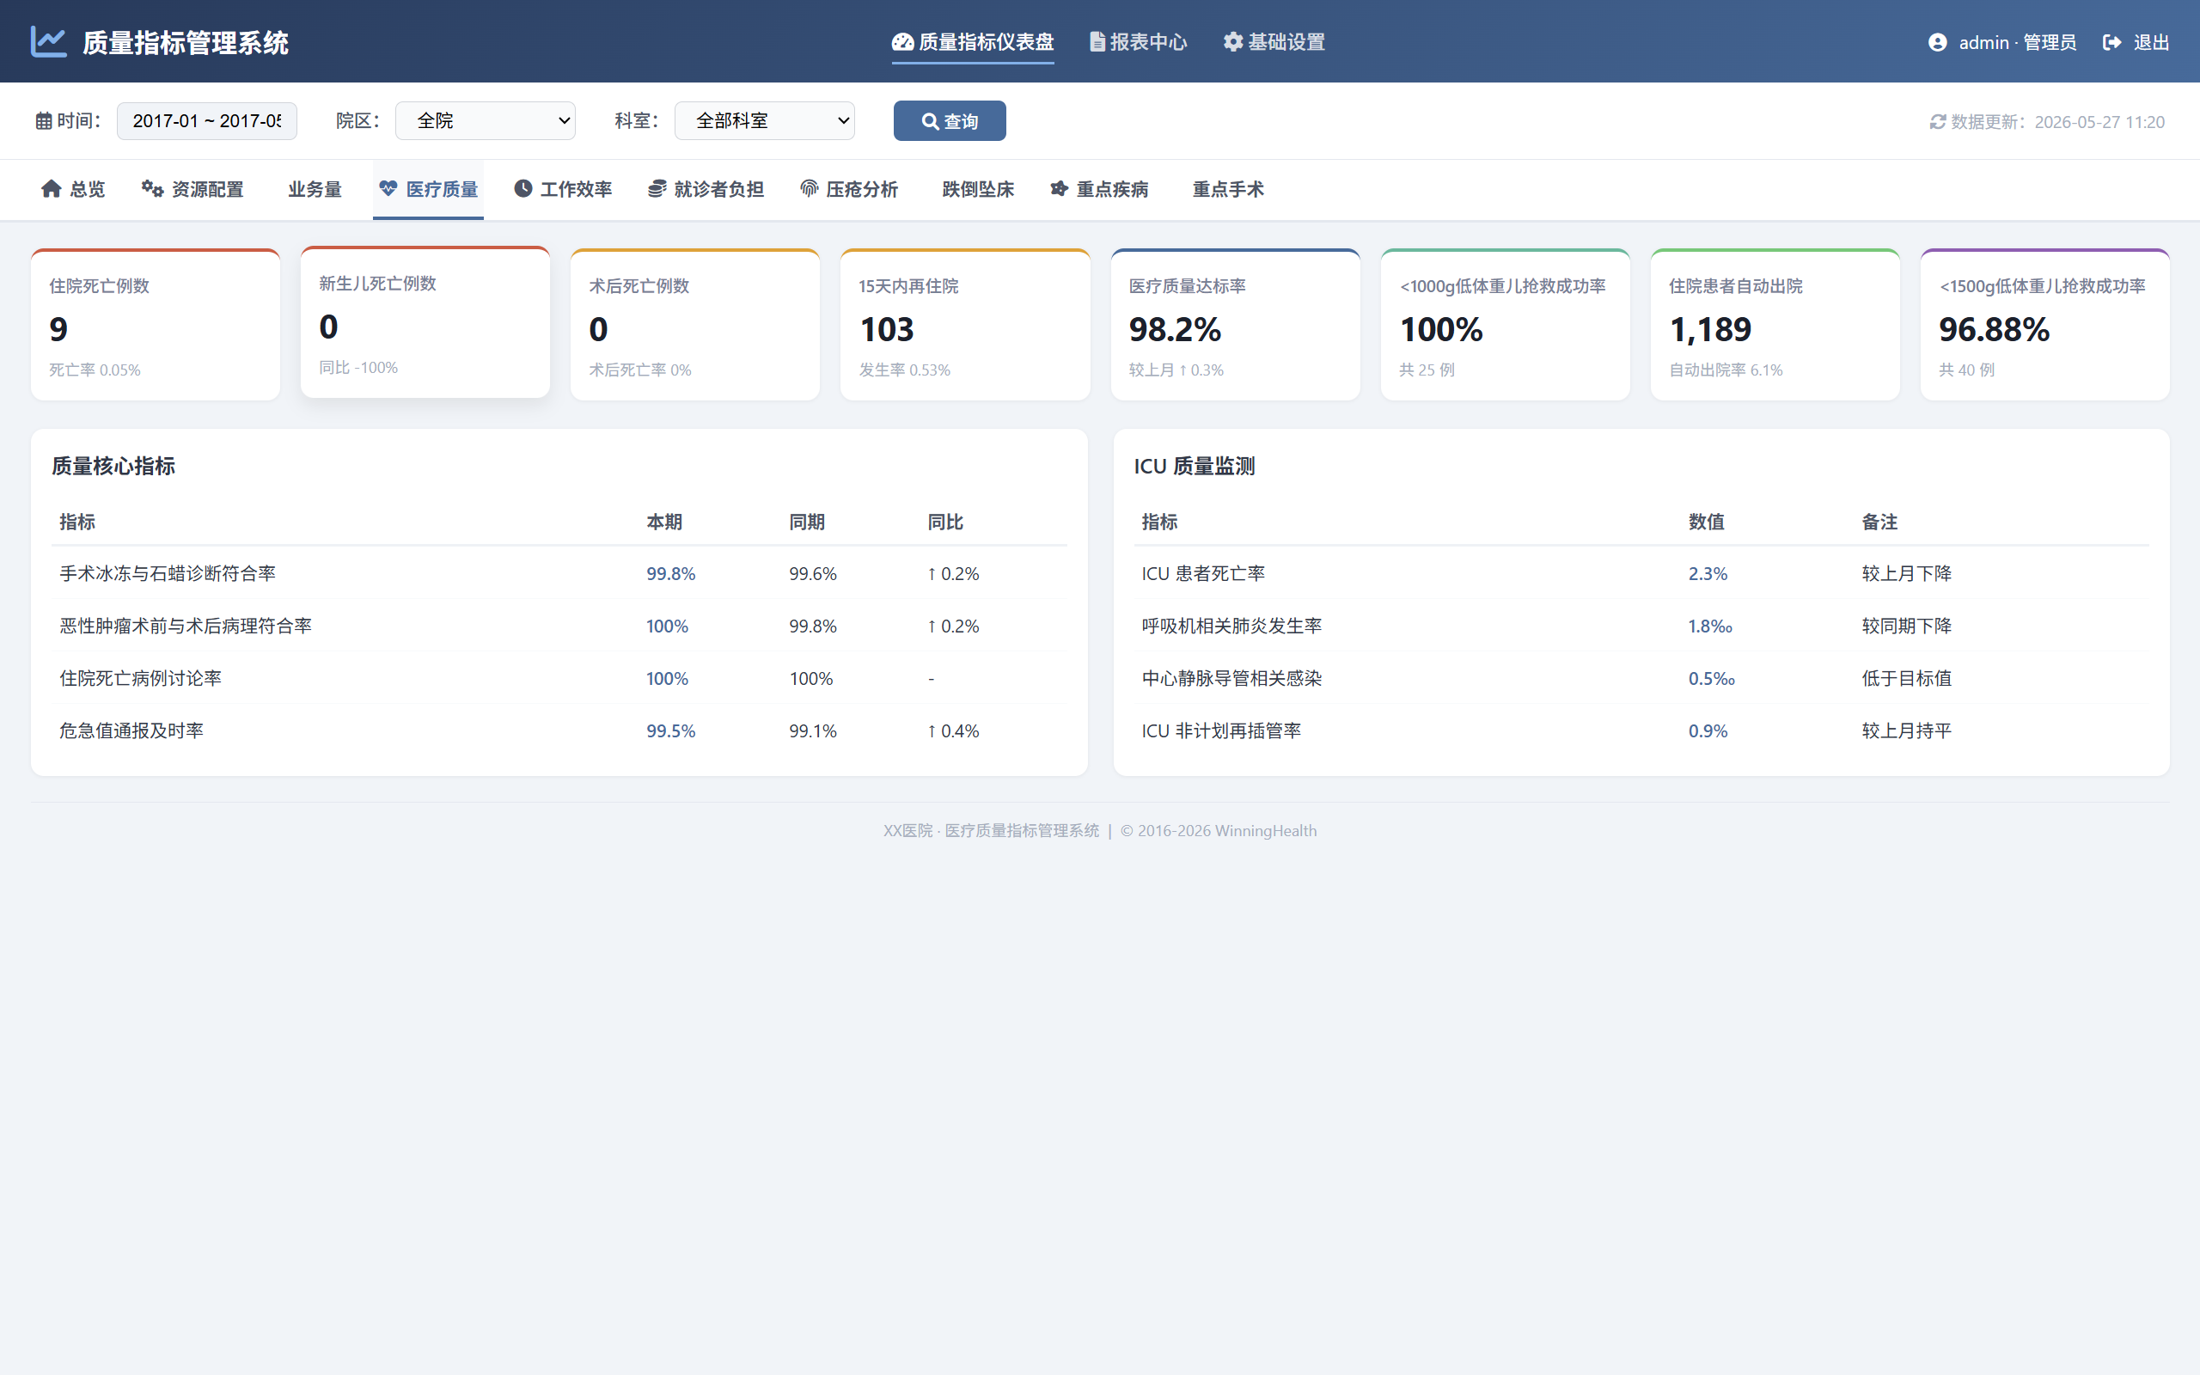Click the admin user avatar icon
Image resolution: width=2200 pixels, height=1375 pixels.
[1937, 43]
